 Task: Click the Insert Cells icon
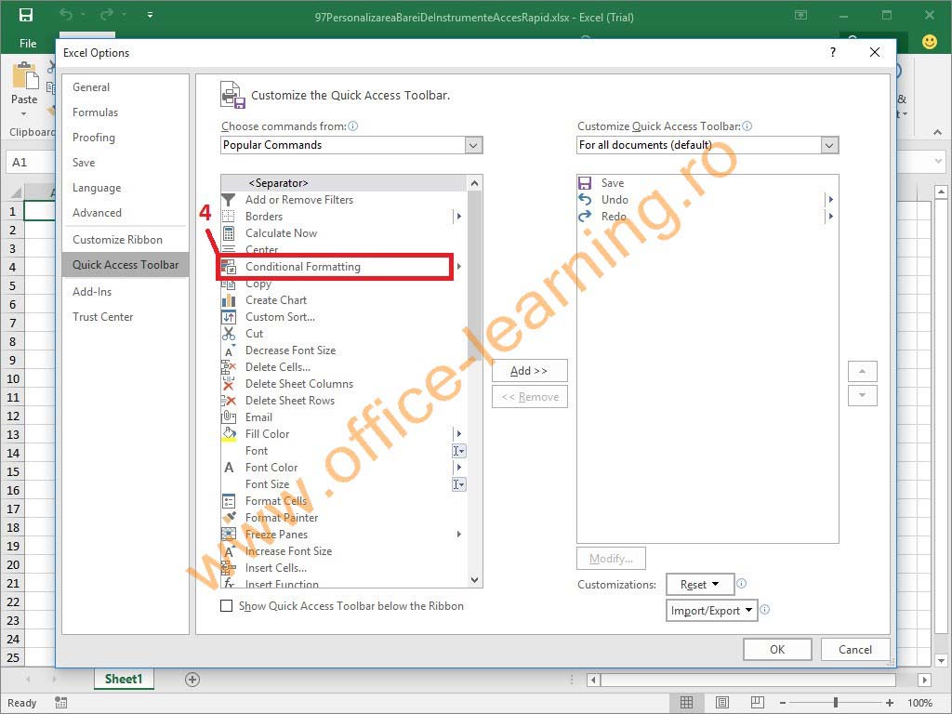[229, 568]
